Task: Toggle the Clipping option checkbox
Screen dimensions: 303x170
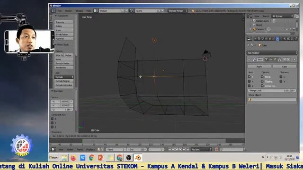Action: coord(262,81)
